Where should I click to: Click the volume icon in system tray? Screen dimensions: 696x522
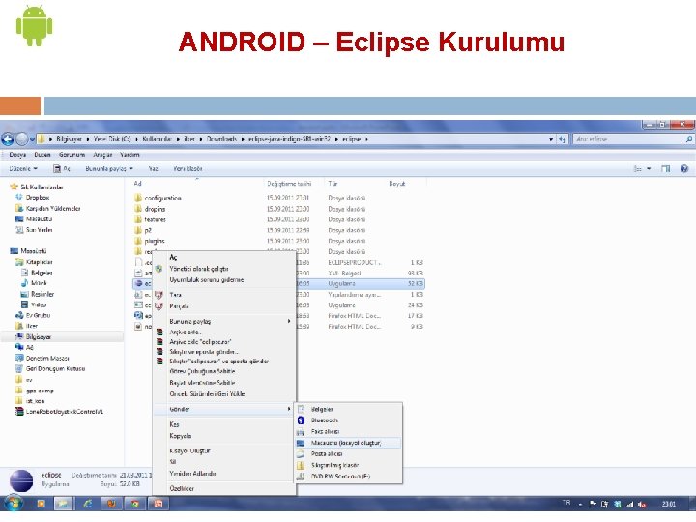click(642, 504)
